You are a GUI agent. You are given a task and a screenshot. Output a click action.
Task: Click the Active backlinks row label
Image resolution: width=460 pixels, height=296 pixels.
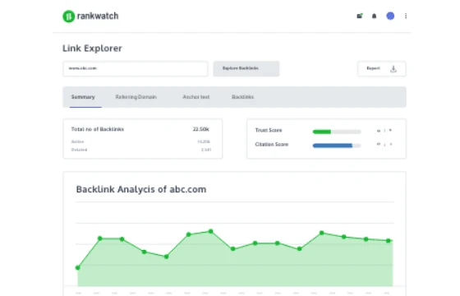pyautogui.click(x=77, y=141)
